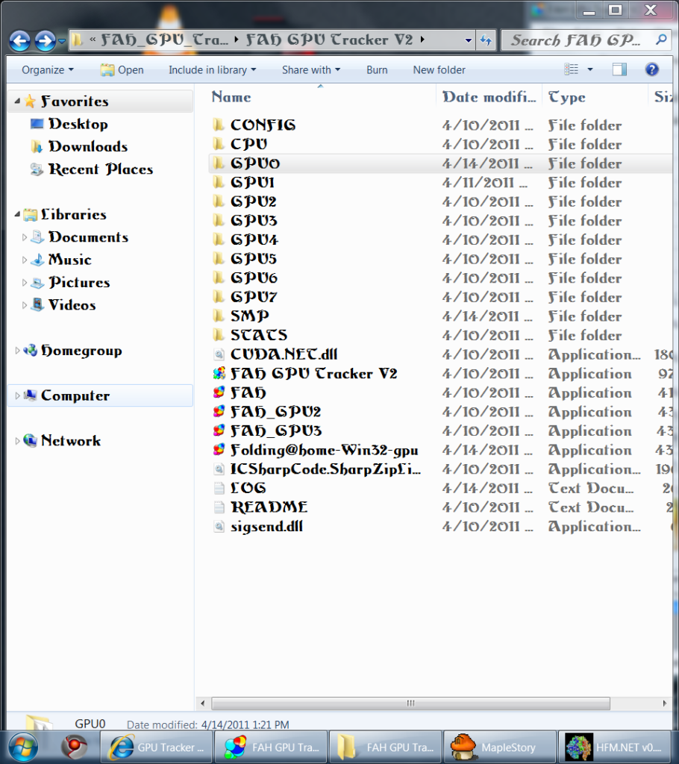Select the GPU5 folder icon
Viewport: 679px width, 764px height.
(x=219, y=258)
